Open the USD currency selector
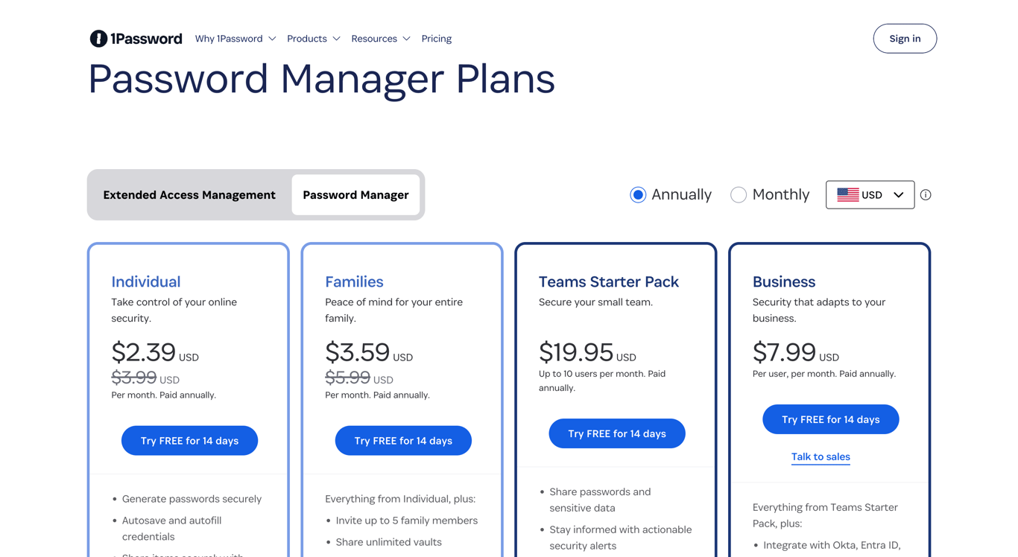 (870, 194)
